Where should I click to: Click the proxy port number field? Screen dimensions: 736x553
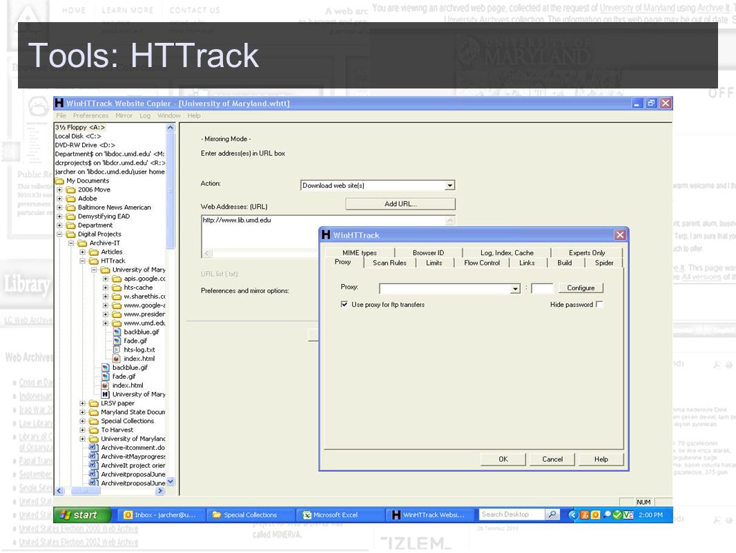click(x=543, y=288)
